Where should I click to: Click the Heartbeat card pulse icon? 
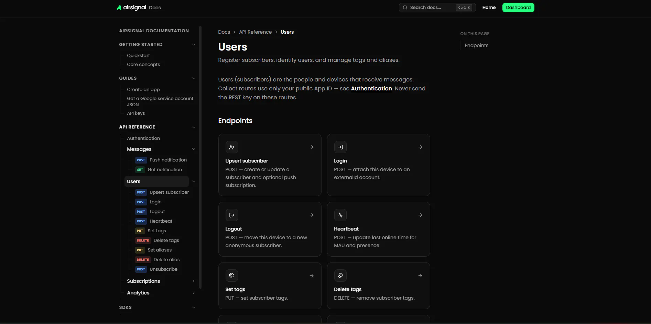(340, 215)
